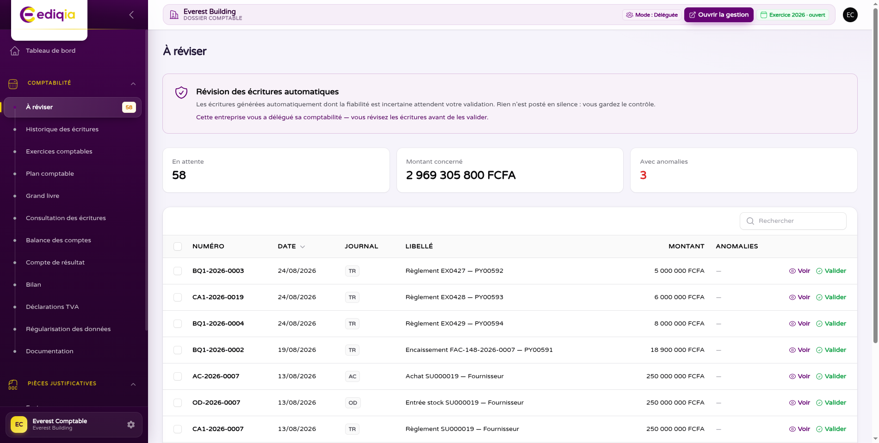The image size is (879, 443).
Task: Click the AC journal tag of AC-2026-0007
Action: [x=353, y=376]
